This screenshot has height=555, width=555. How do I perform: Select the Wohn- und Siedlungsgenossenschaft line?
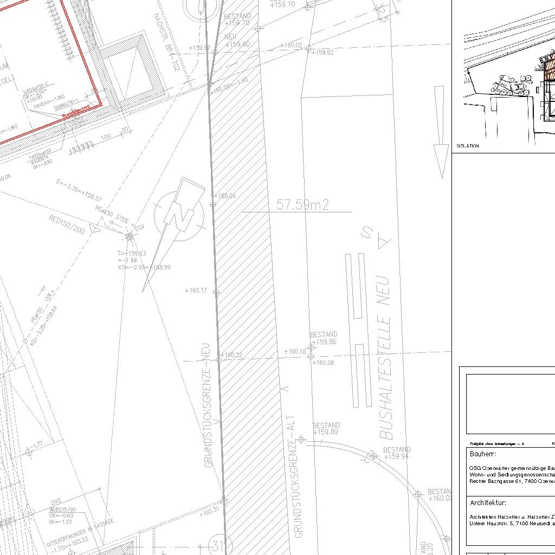click(512, 475)
